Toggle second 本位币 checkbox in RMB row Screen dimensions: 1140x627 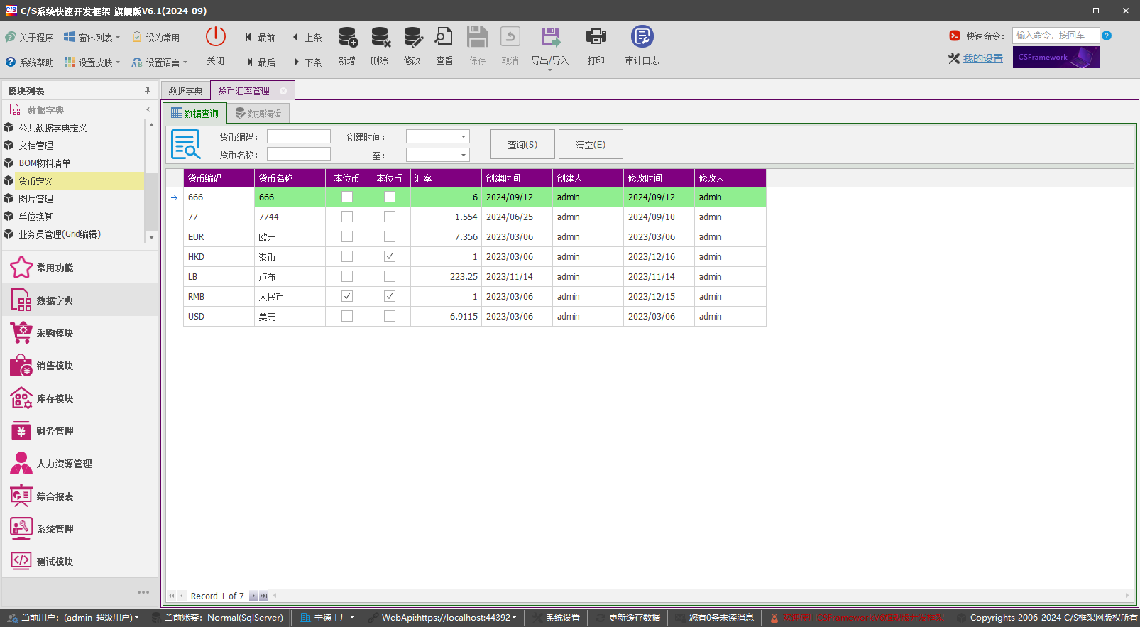[390, 297]
